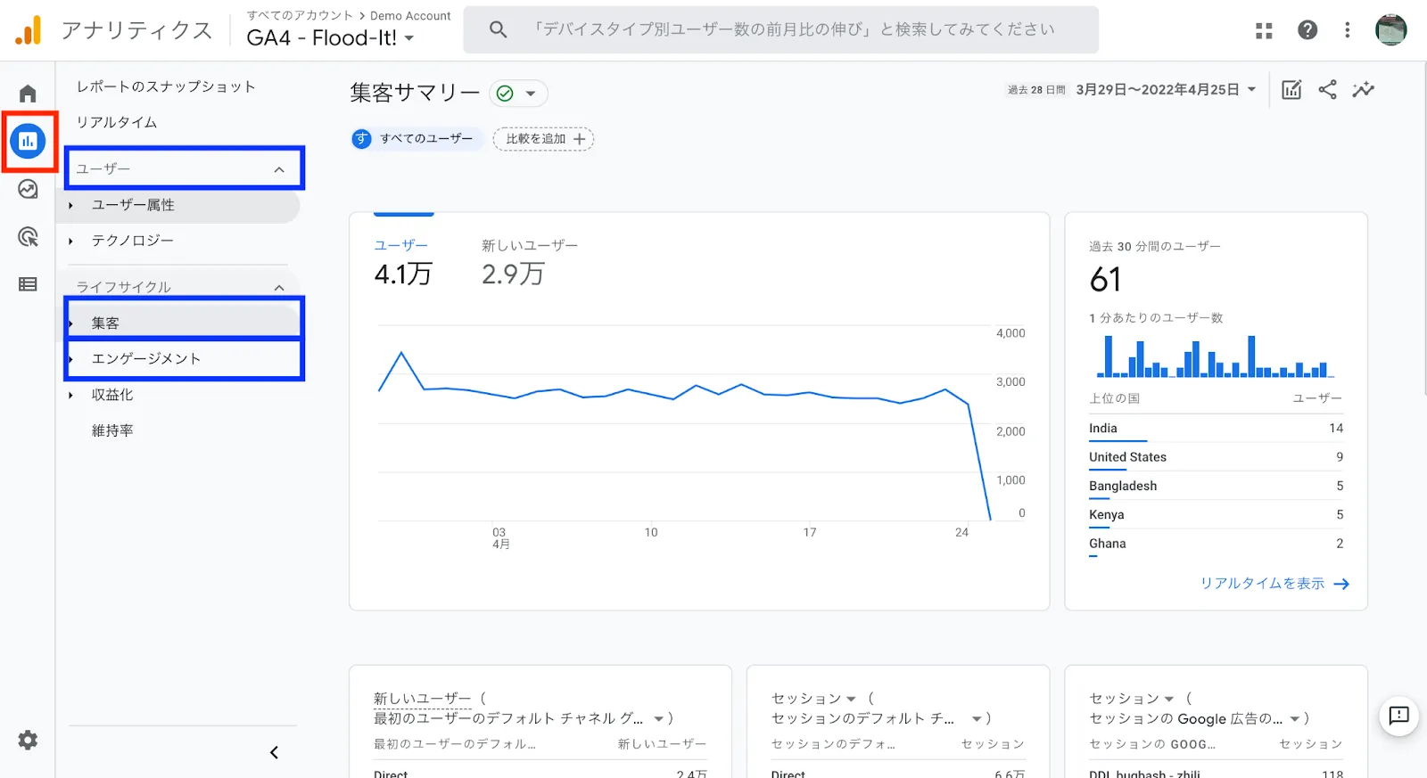1427x778 pixels.
Task: Click the すべてのユーザー chip
Action: (417, 139)
